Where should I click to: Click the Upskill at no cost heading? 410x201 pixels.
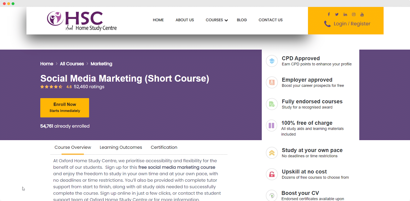click(x=304, y=172)
